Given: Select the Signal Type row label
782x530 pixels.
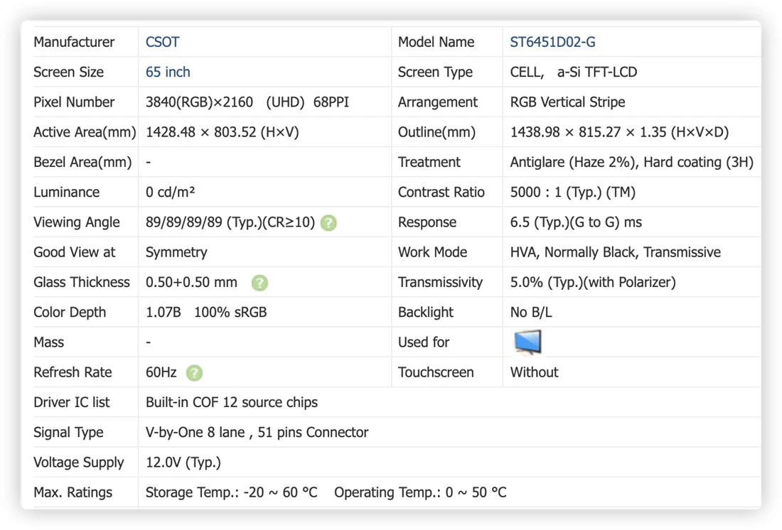Looking at the screenshot, I should [x=68, y=432].
